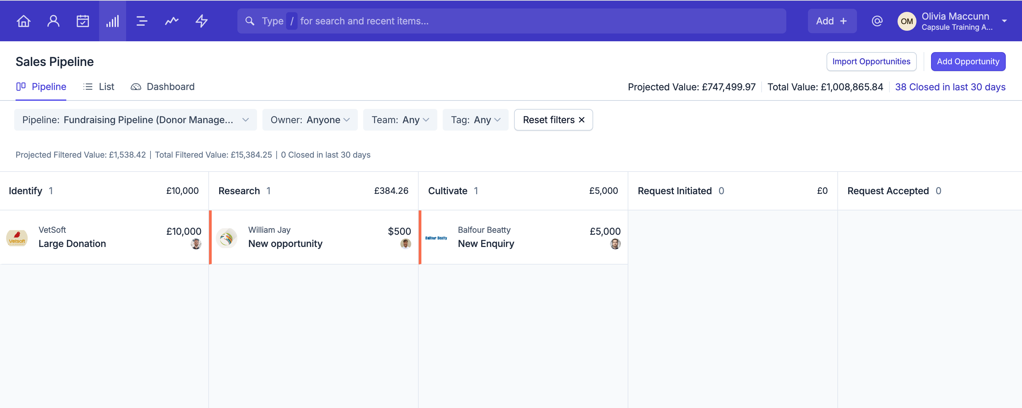Screen dimensions: 1022x408
Task: Click owner avatar on New Enquiry card
Action: coord(615,244)
